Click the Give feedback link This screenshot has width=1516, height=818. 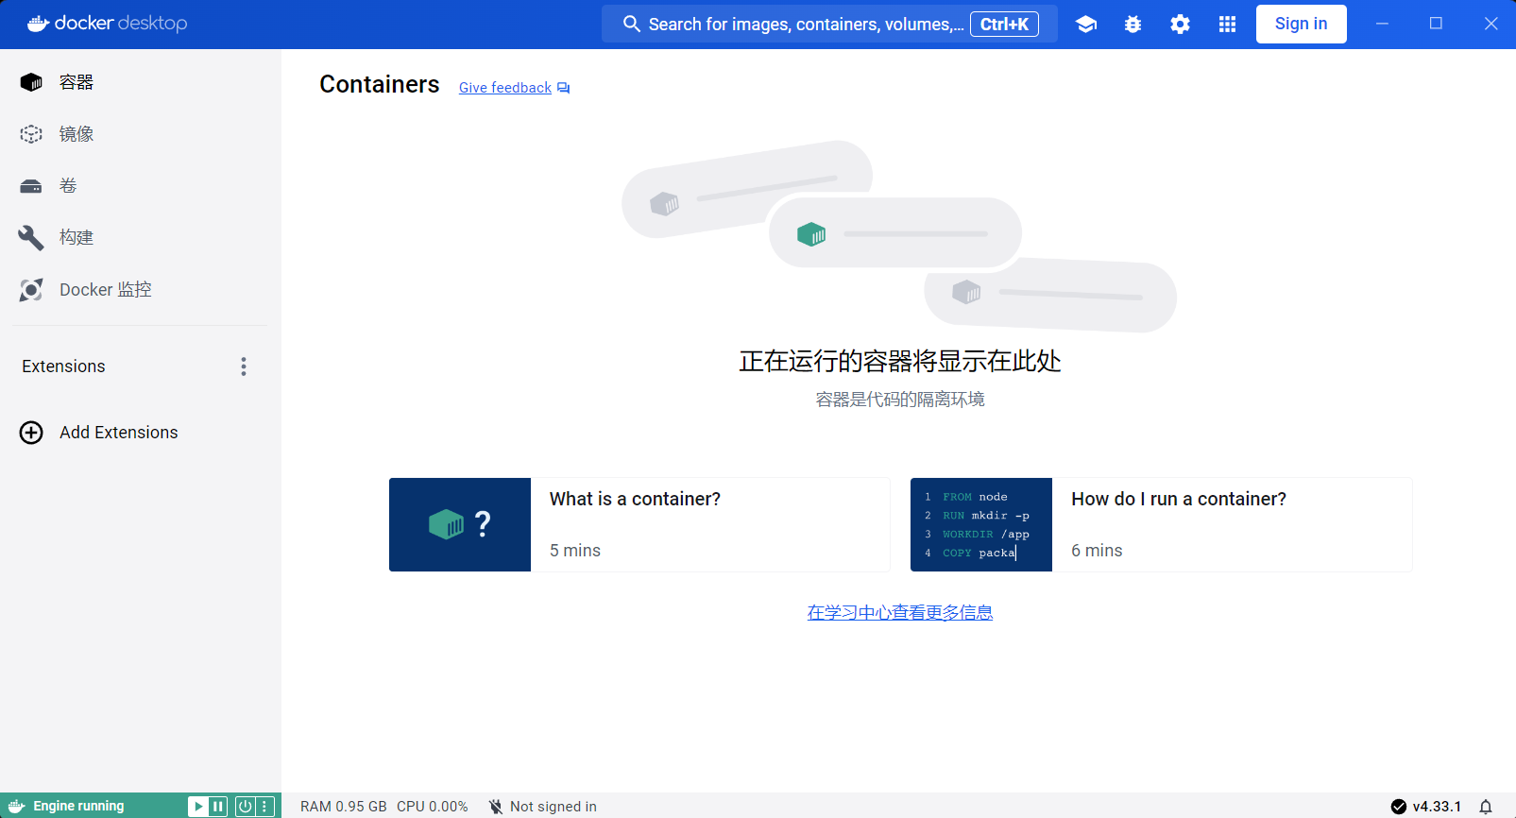click(x=505, y=88)
